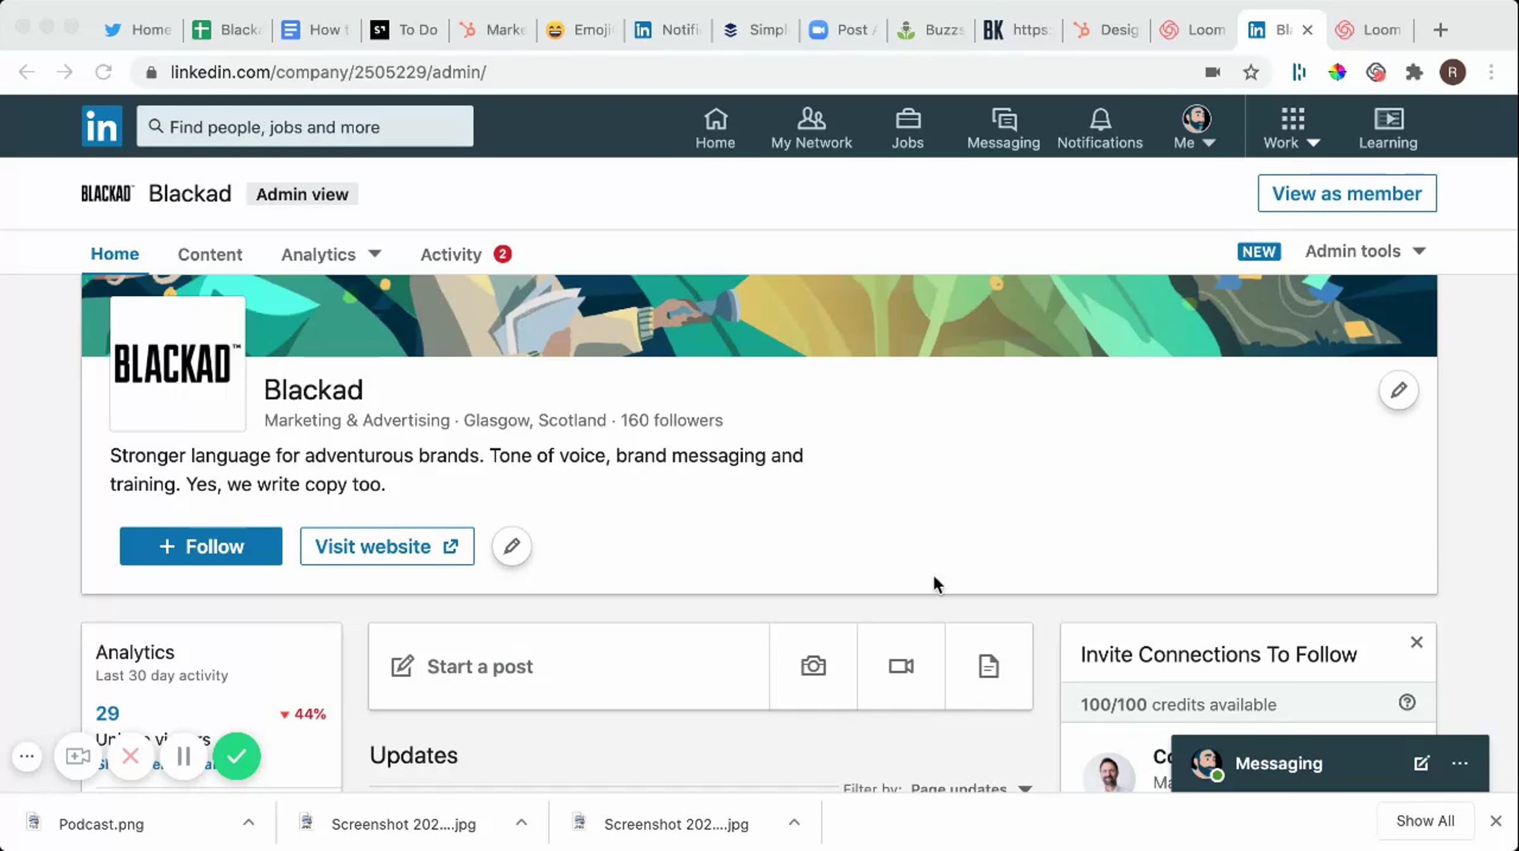Click the Admin view badge

coord(302,194)
